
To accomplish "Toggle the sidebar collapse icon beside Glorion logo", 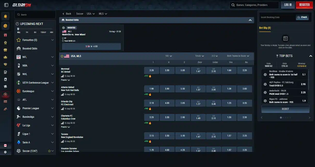I will [x=6, y=5].
